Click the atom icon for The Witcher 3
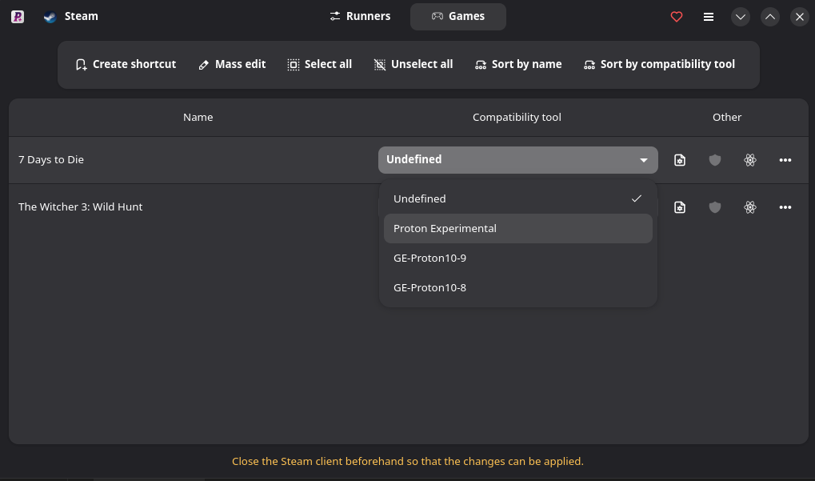Screen dimensions: 815x481 pos(750,207)
